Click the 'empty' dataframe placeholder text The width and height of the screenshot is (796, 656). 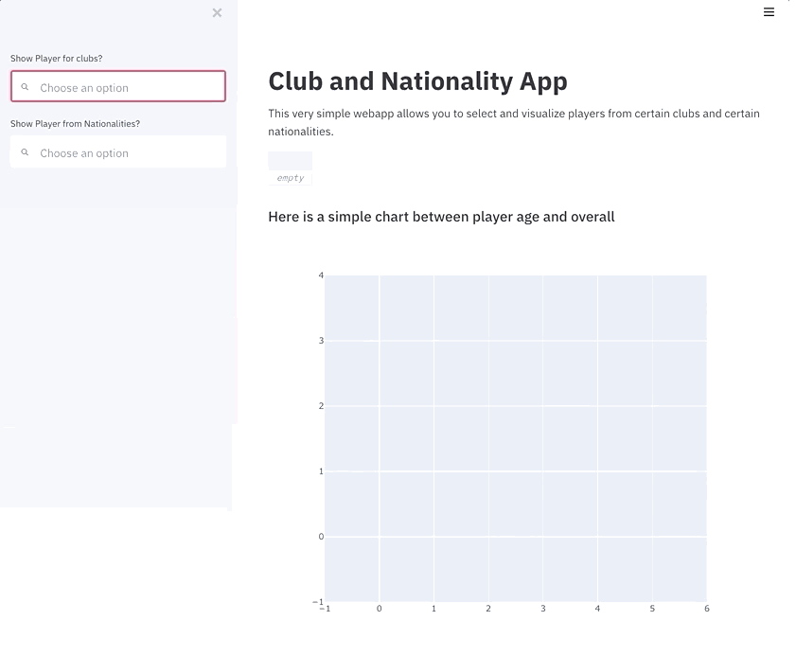290,178
